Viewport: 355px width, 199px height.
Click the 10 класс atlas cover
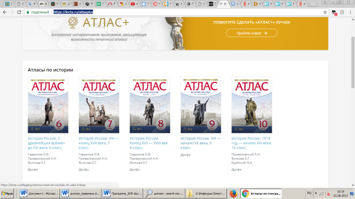[252, 105]
